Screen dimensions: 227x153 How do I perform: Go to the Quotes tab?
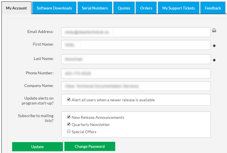[124, 8]
